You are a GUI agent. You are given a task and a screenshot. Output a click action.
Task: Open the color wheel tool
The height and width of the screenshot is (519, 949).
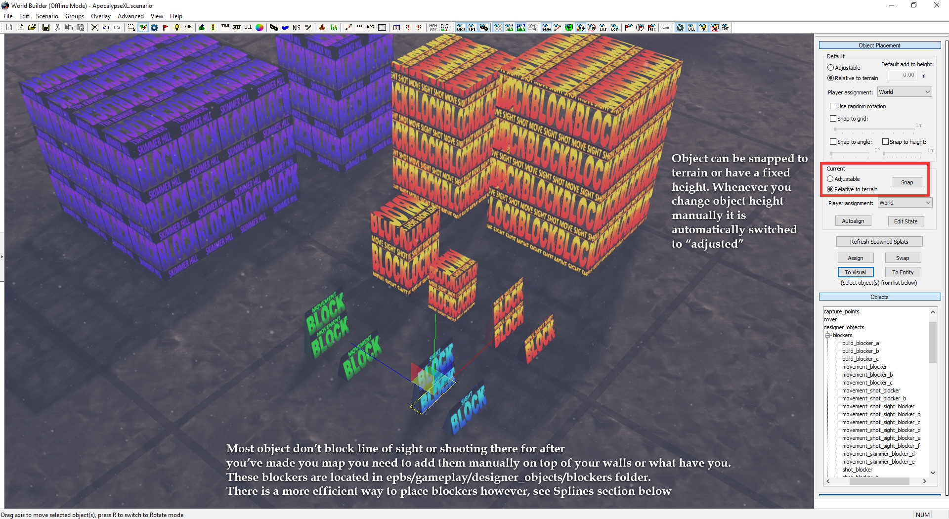[259, 28]
